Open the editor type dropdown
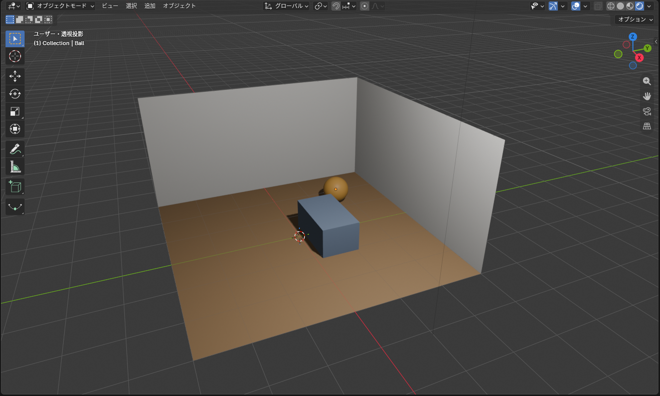Viewport: 660px width, 396px height. coord(14,6)
